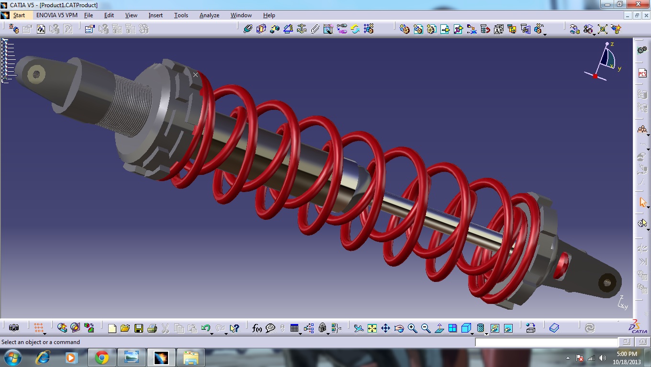
Task: Click the Manipulation icon in top toolbar
Action: (575, 29)
